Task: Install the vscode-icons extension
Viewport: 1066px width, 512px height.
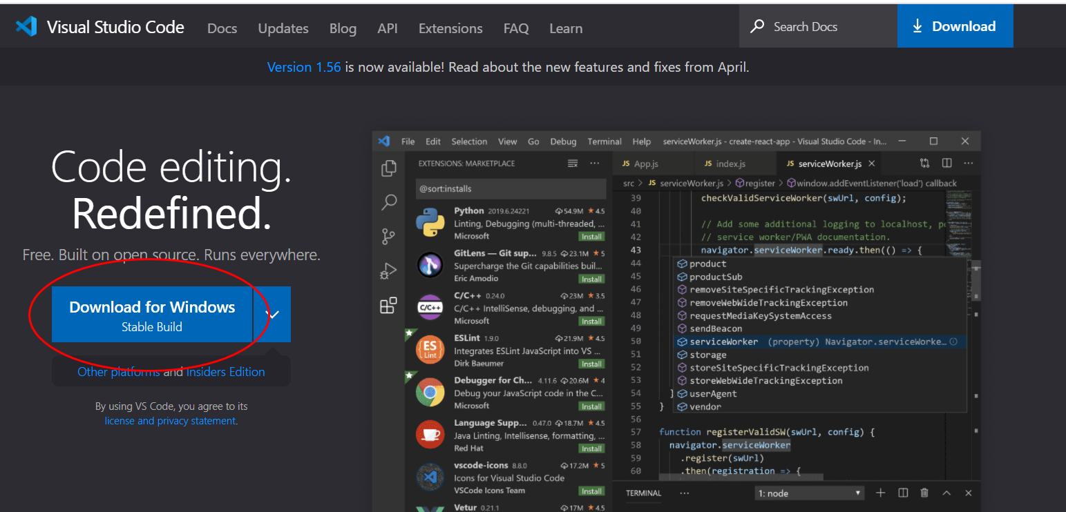Action: [591, 491]
